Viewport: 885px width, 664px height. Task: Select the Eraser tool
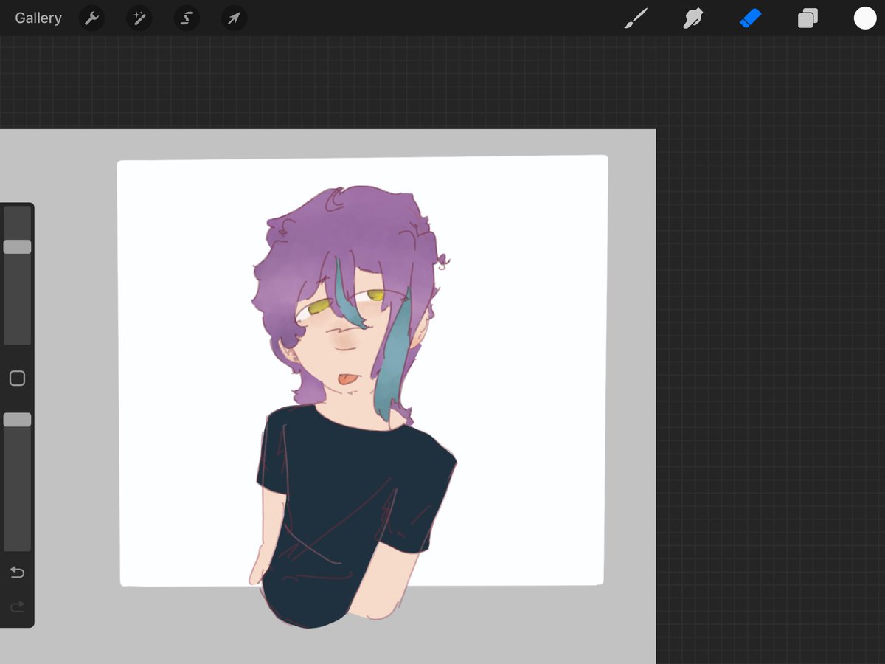(750, 18)
